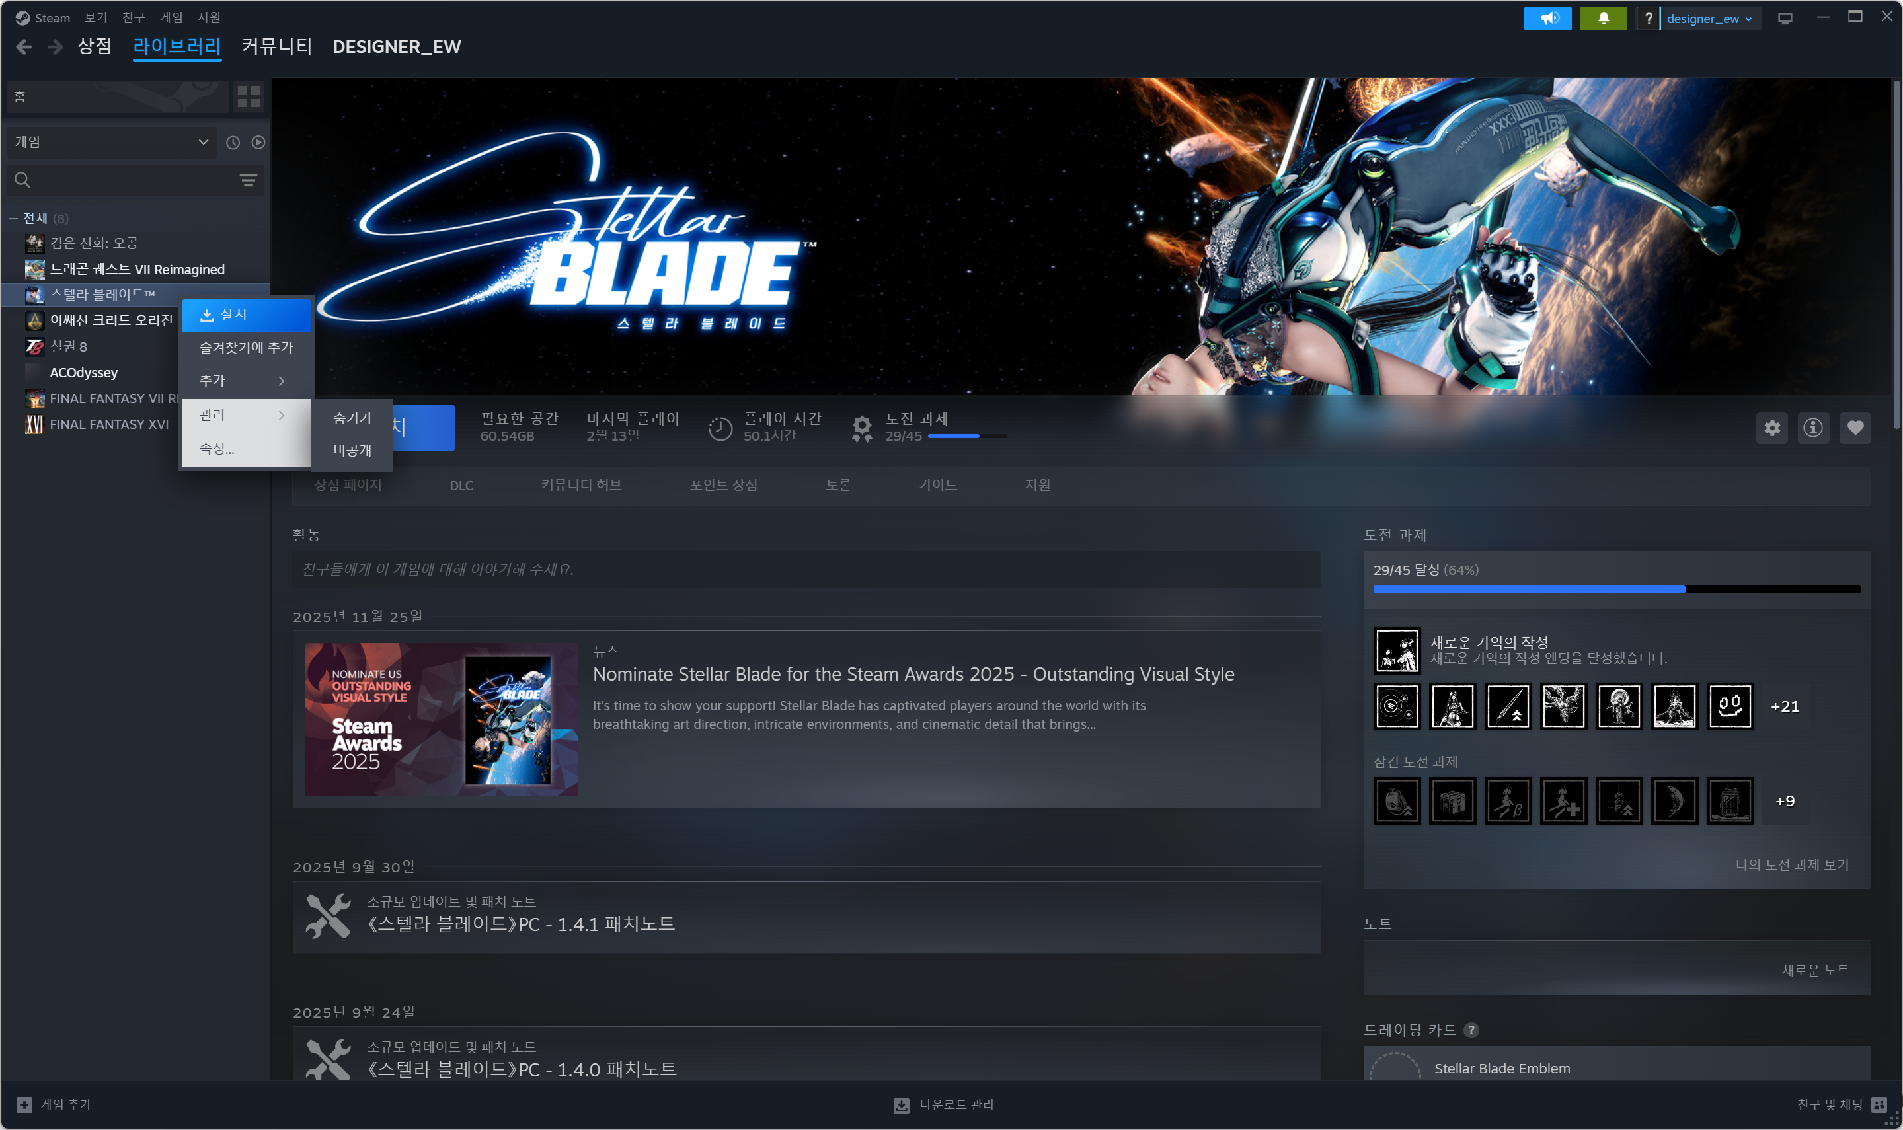Open the 보기 menu
Viewport: 1903px width, 1130px height.
96,18
